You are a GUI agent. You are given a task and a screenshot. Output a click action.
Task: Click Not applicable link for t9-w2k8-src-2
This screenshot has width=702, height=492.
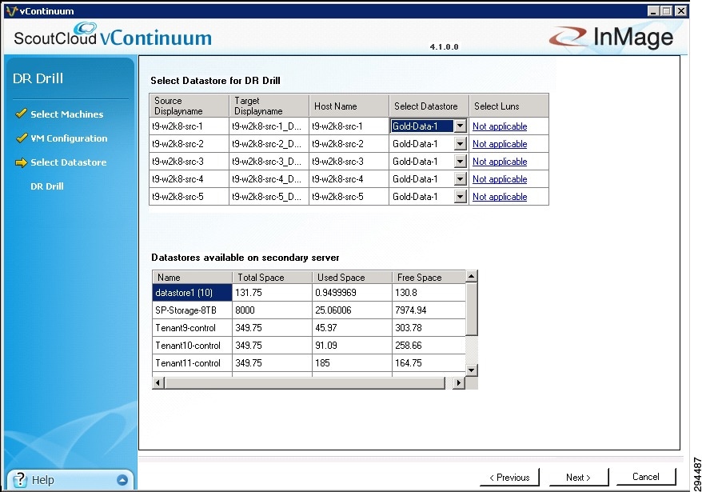pyautogui.click(x=500, y=144)
